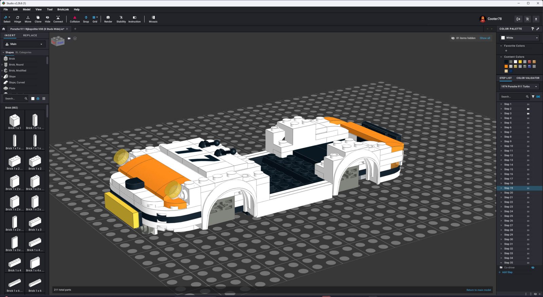Open the File menu
Screen dimensions: 543x297
(x=6, y=10)
